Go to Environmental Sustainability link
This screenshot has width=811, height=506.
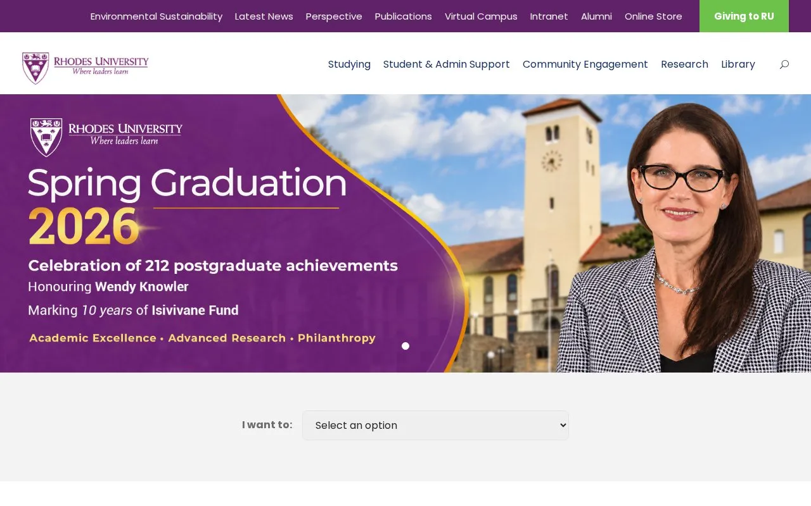[156, 16]
